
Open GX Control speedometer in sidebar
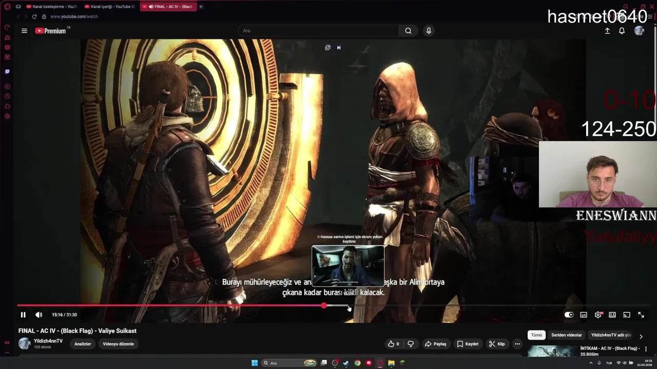pyautogui.click(x=7, y=27)
